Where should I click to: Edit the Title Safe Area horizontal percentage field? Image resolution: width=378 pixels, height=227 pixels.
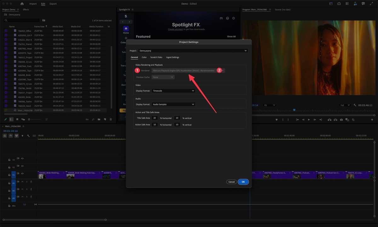tap(154, 118)
